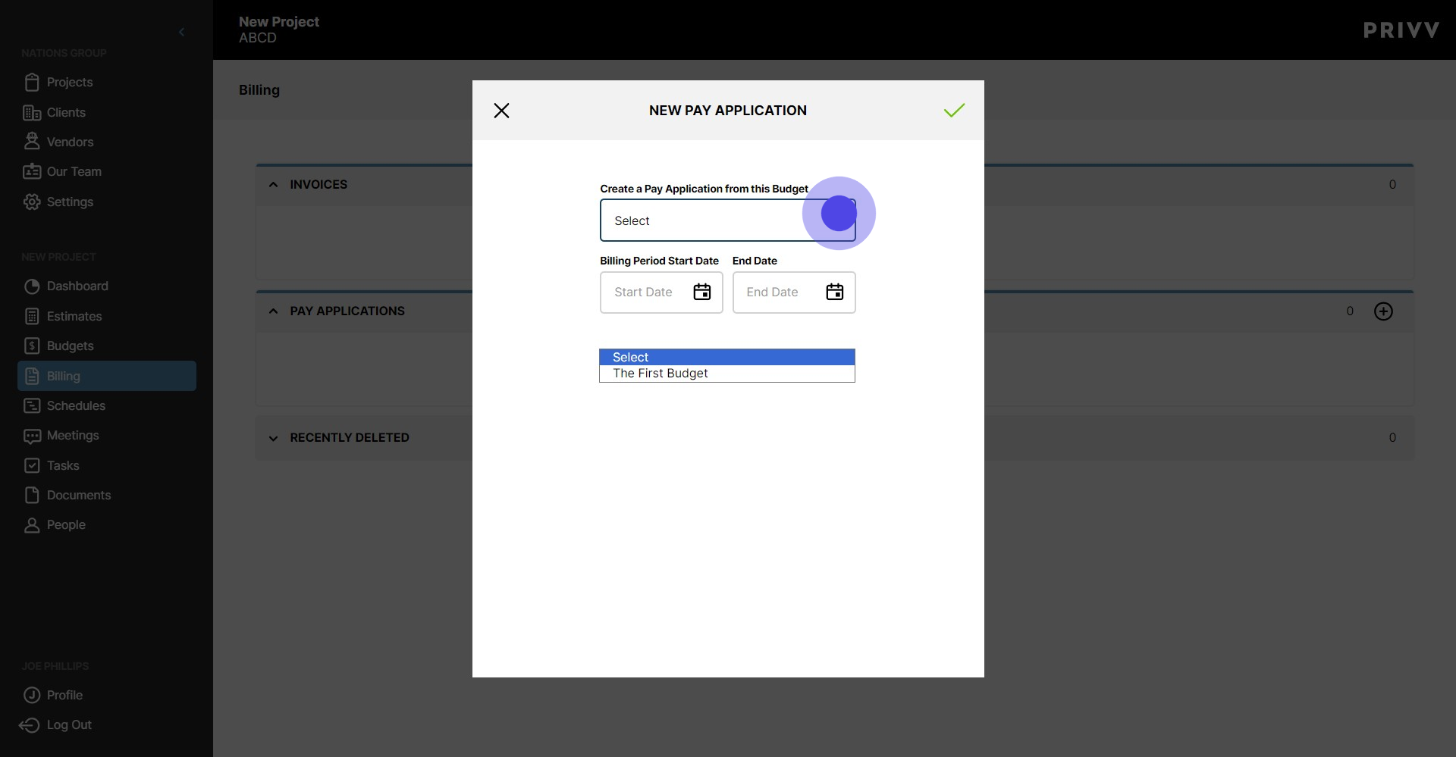1456x757 pixels.
Task: Click the Log Out arrow icon
Action: pos(29,725)
